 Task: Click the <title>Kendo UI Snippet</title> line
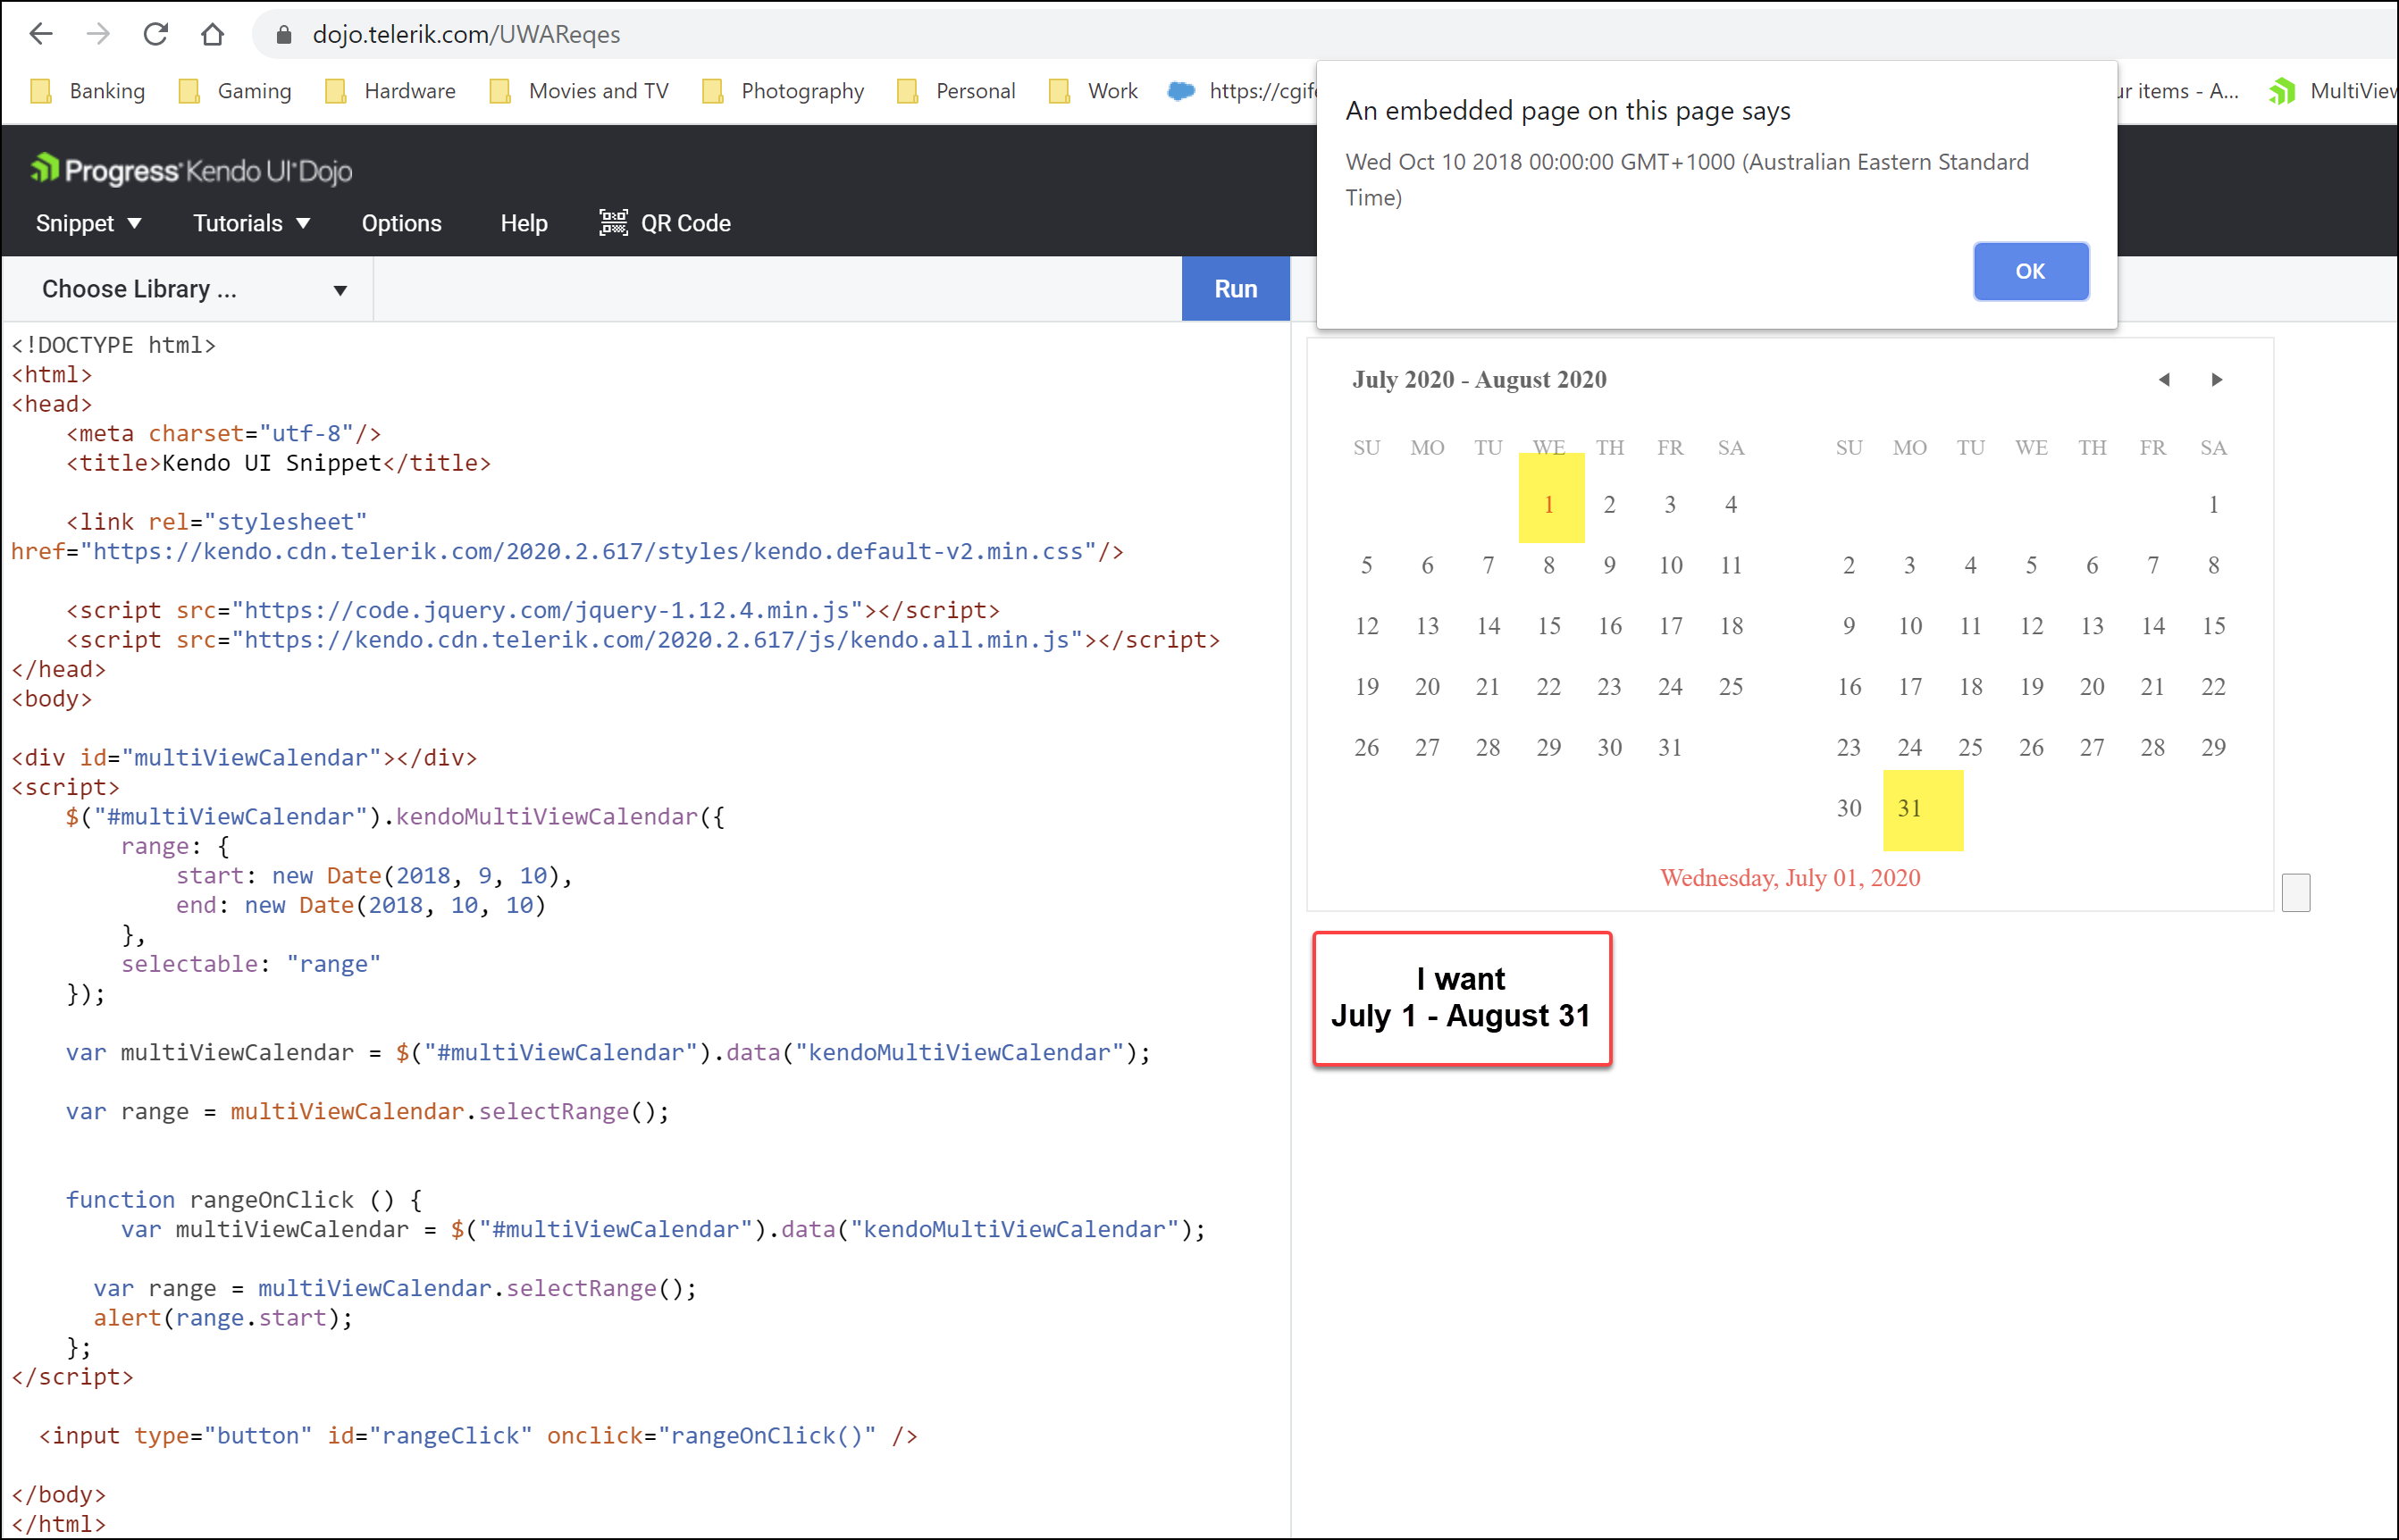pyautogui.click(x=279, y=463)
